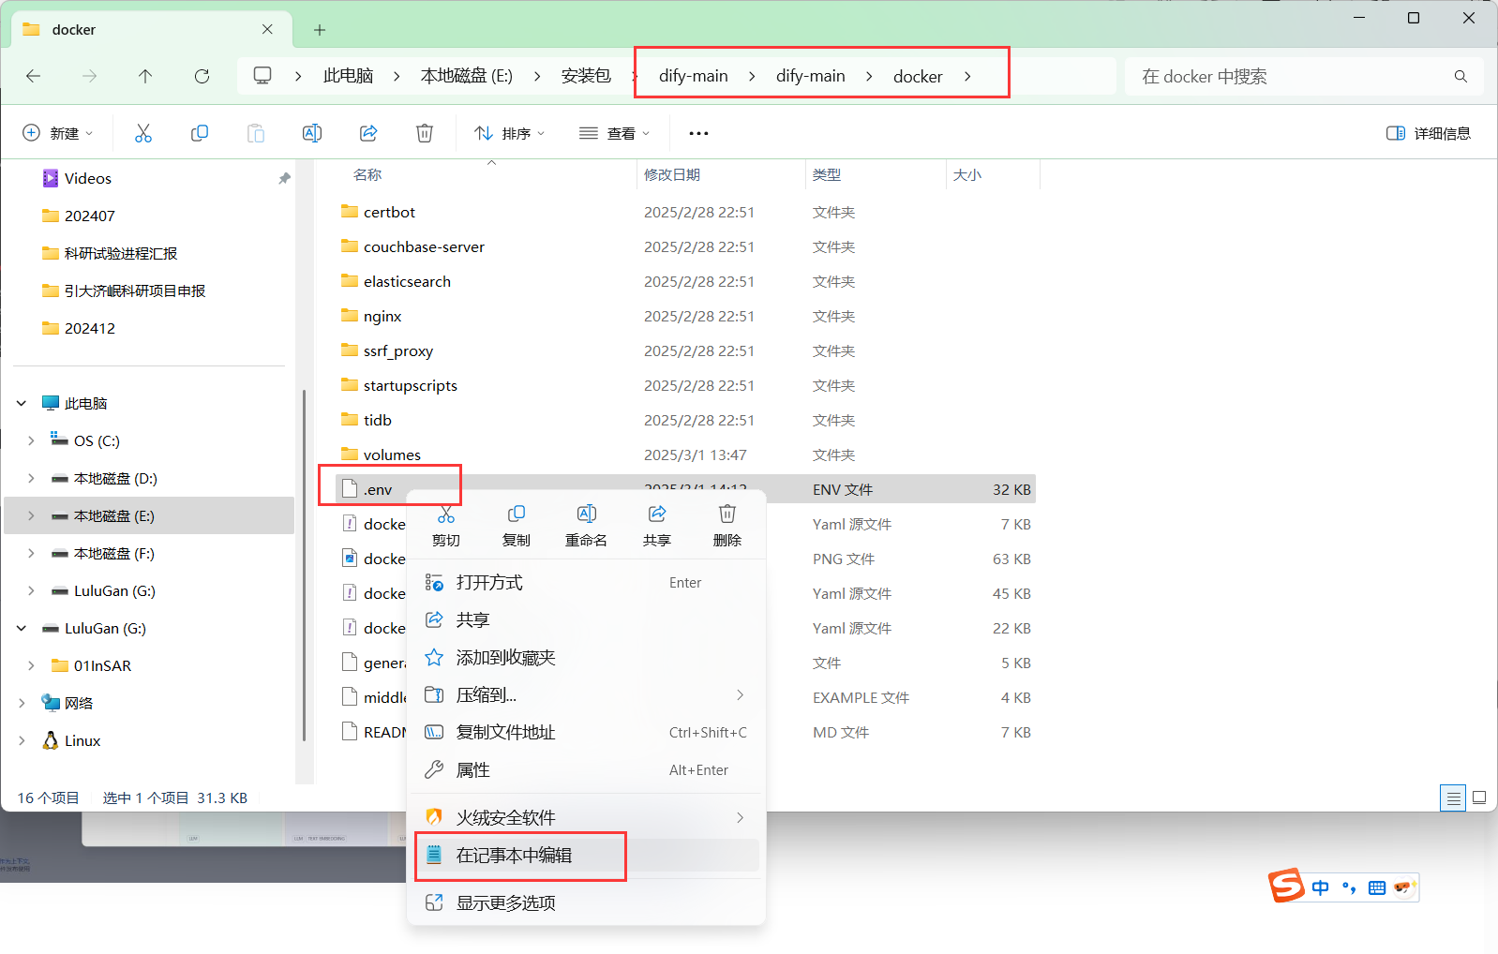
Task: Click 复制 in the context menu
Action: [517, 526]
